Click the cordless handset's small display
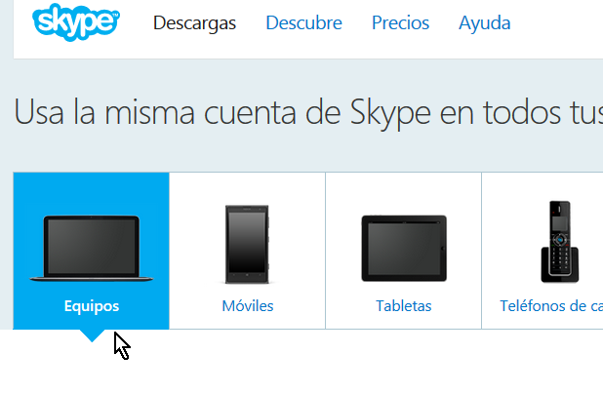Image resolution: width=603 pixels, height=394 pixels. [559, 223]
